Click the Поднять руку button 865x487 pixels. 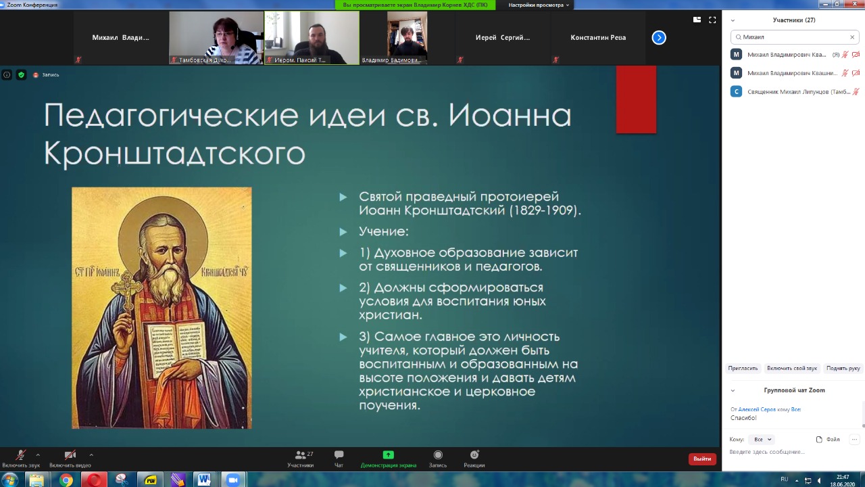pyautogui.click(x=843, y=368)
